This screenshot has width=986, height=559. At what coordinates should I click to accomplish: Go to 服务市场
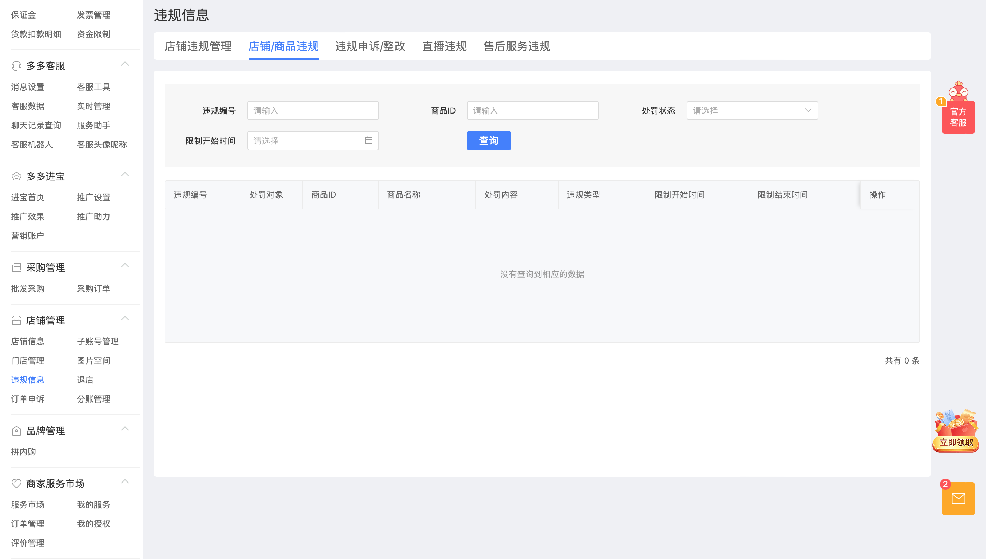click(28, 504)
